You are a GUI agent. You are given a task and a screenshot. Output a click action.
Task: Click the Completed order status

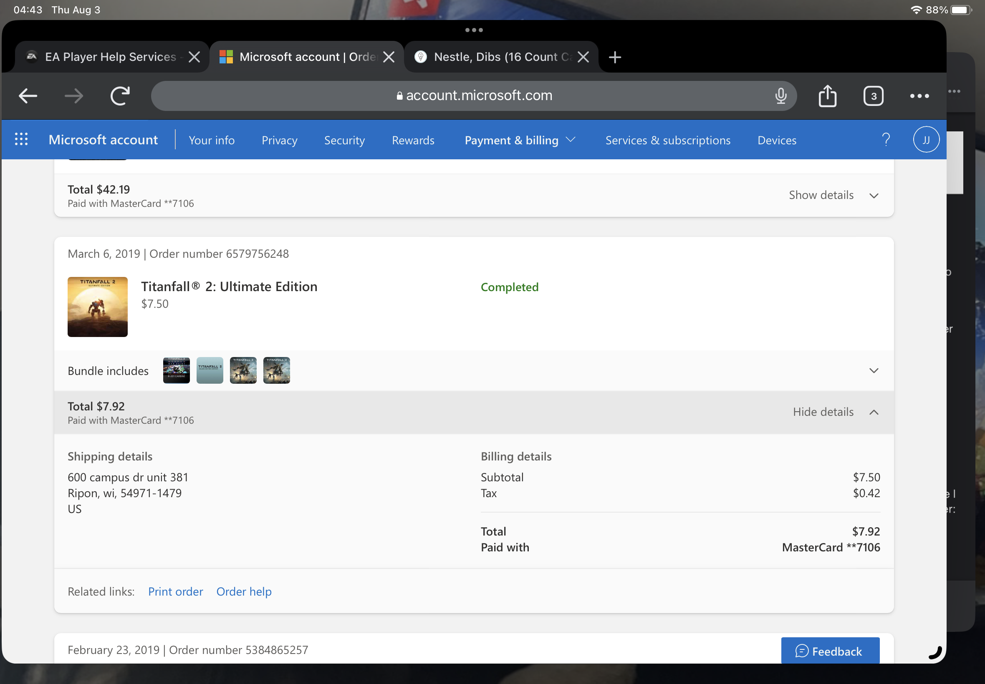tap(510, 287)
